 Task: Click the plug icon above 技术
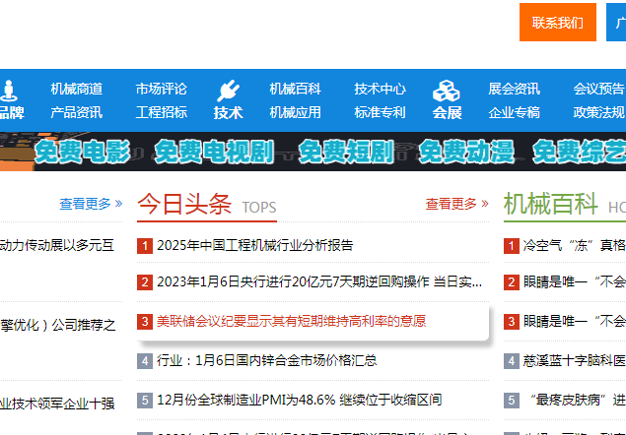[228, 90]
